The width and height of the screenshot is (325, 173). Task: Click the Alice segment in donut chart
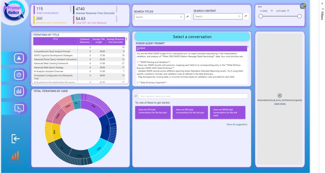(x=98, y=148)
